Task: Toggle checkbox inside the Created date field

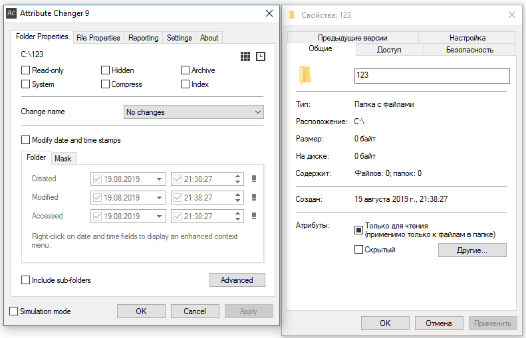Action: pyautogui.click(x=97, y=179)
